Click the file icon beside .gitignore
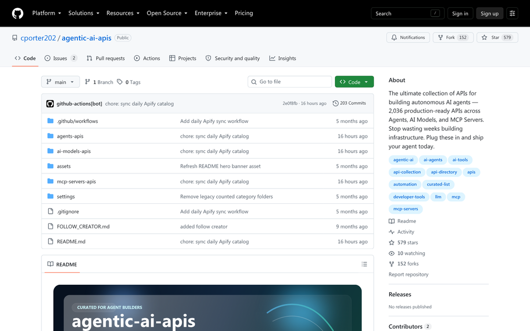This screenshot has width=530, height=331. click(50, 211)
